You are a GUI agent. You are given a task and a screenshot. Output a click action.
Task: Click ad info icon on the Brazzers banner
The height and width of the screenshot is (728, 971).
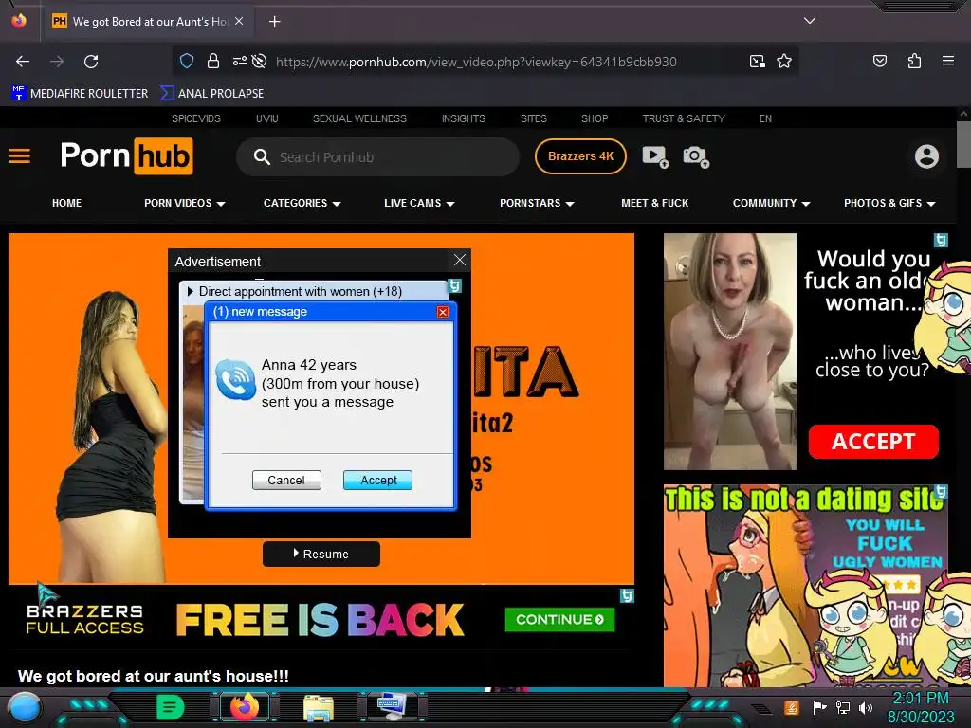click(627, 595)
